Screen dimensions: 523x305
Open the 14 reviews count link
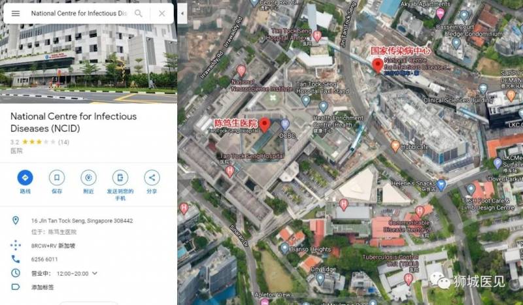pos(63,142)
